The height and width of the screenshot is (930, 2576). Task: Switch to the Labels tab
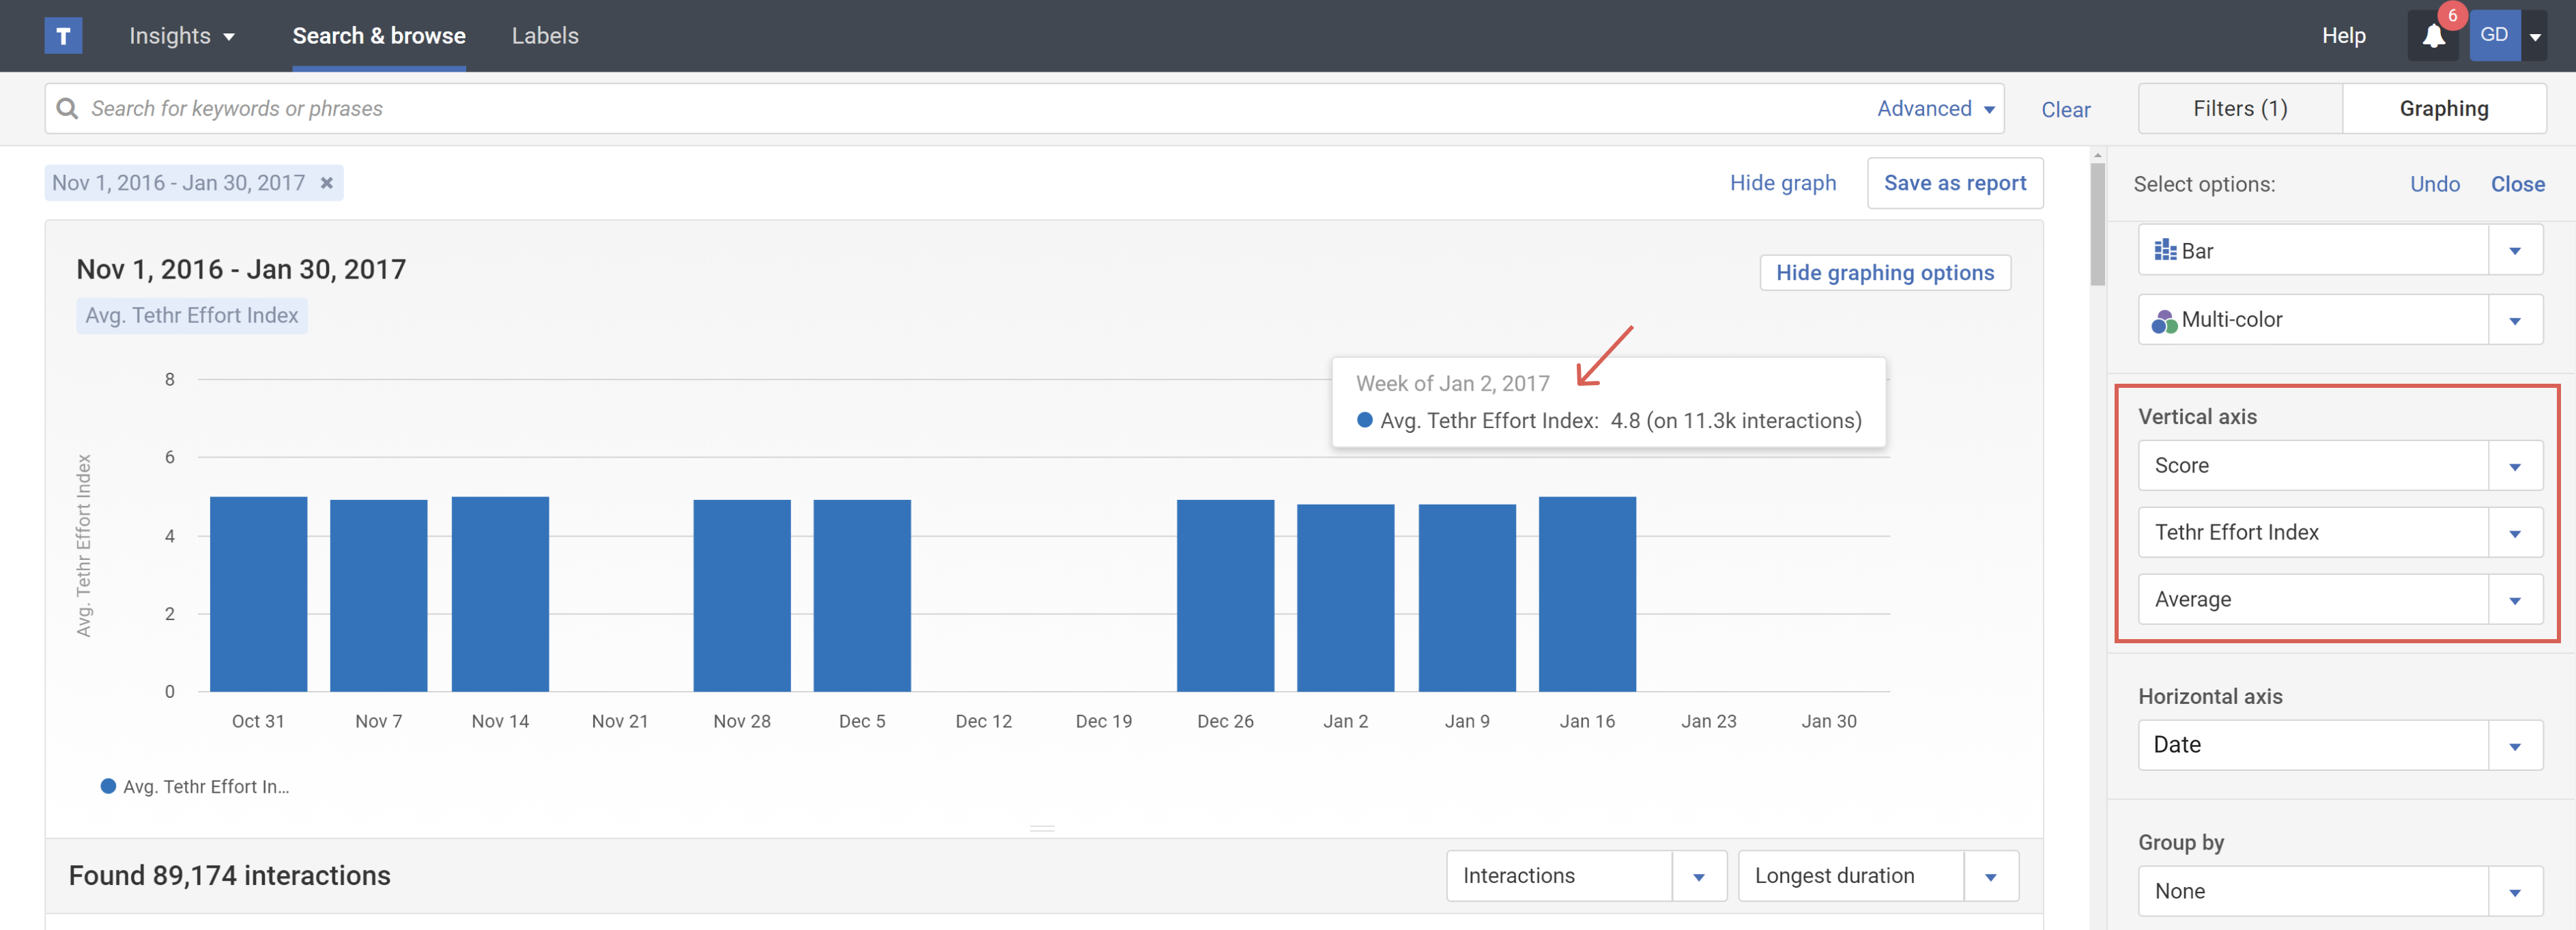tap(544, 36)
